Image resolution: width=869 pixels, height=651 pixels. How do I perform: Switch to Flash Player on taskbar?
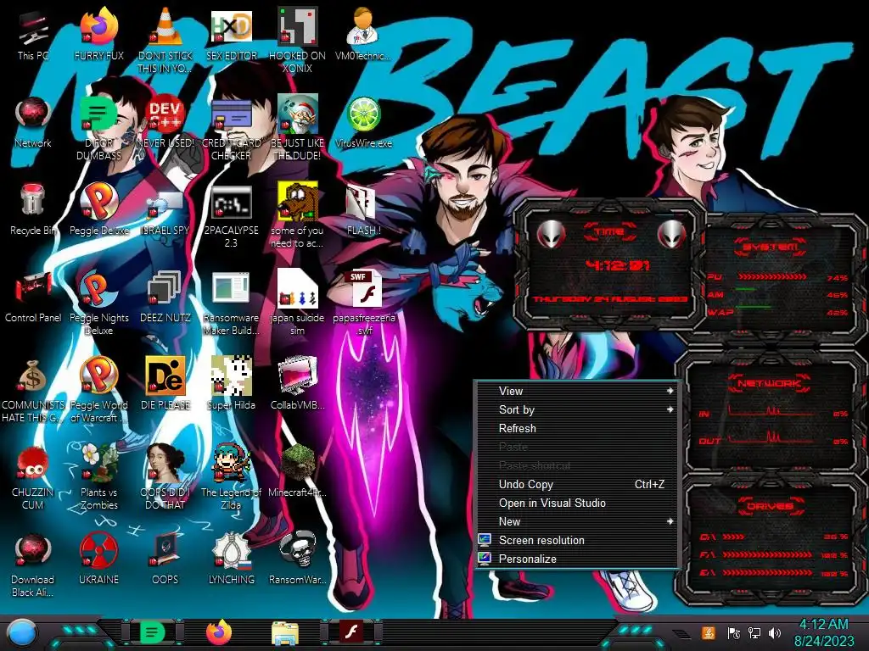click(x=351, y=632)
